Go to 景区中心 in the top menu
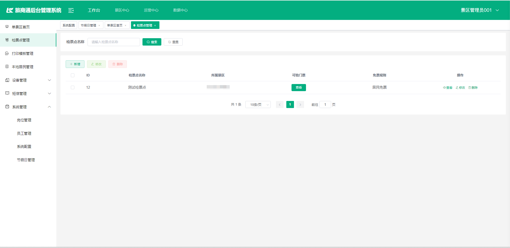Screen dimensions: 510x248 click(122, 10)
